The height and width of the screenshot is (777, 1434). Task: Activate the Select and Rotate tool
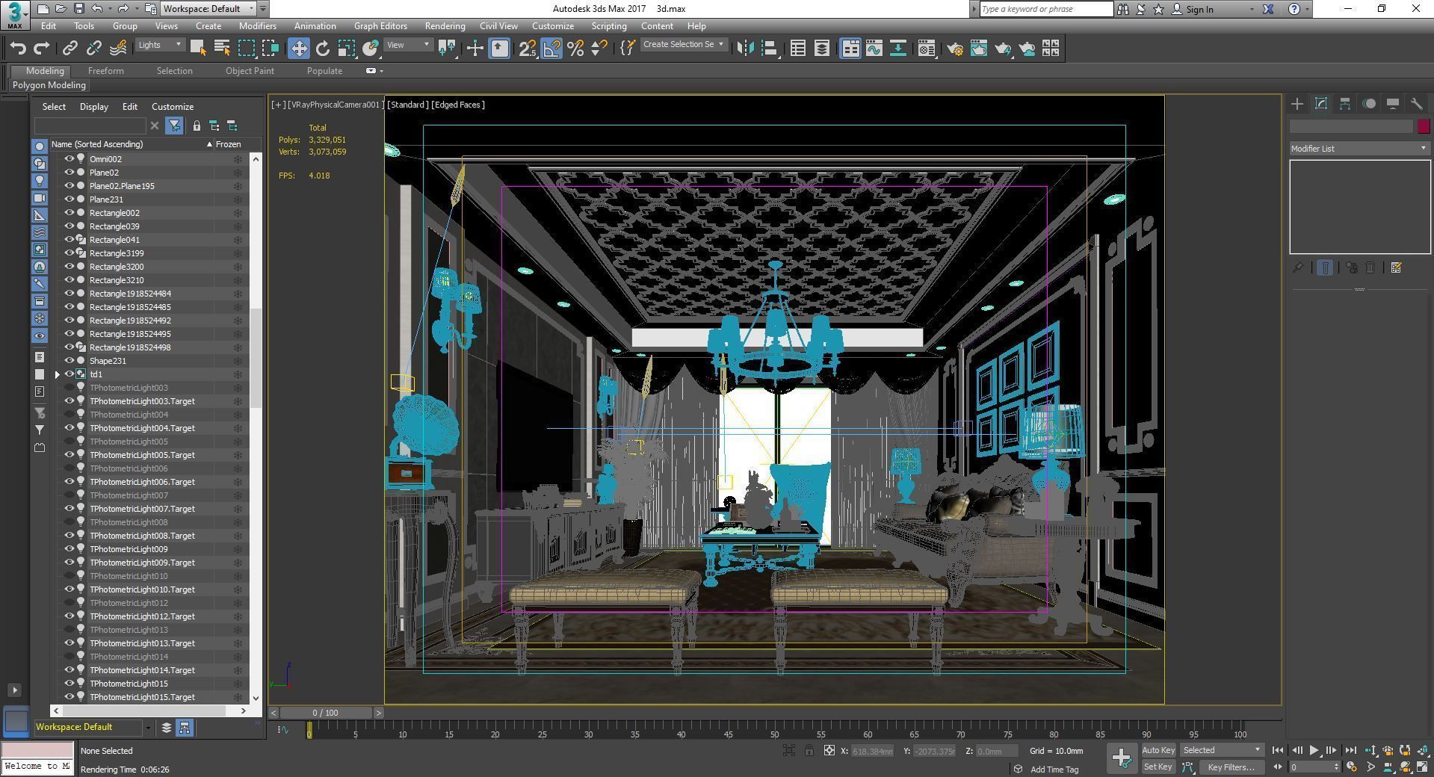322,49
